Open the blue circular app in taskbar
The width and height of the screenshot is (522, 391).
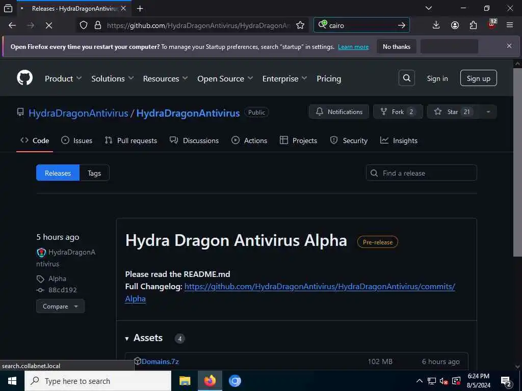point(234,381)
